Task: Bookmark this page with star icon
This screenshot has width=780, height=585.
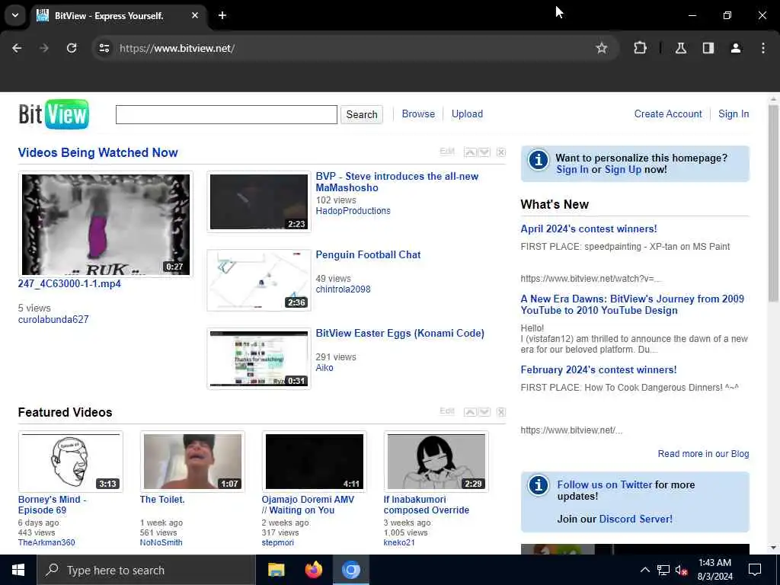Action: tap(602, 48)
